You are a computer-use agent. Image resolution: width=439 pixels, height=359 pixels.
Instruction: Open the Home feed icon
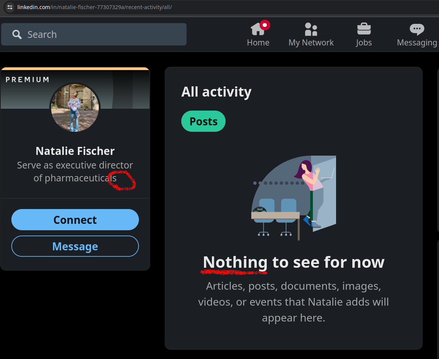click(258, 29)
